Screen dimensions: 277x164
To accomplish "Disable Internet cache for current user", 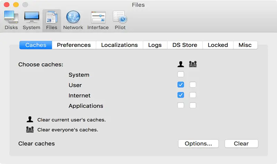I will (181, 95).
